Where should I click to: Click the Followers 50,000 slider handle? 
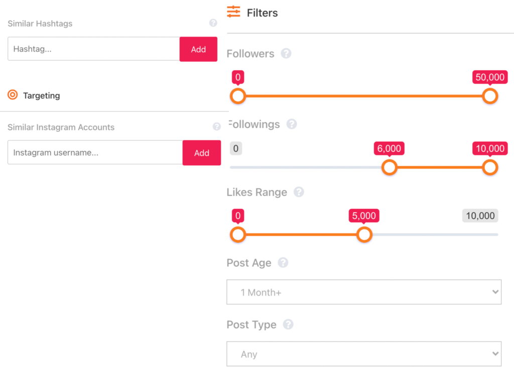489,96
